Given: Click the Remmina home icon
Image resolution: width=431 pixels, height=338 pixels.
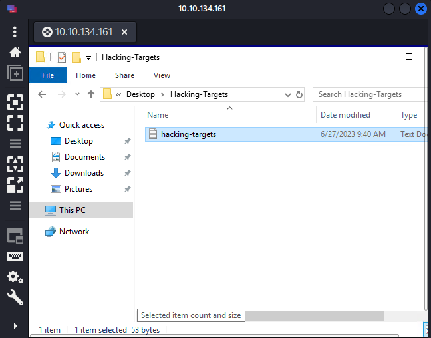Looking at the screenshot, I should (x=15, y=53).
